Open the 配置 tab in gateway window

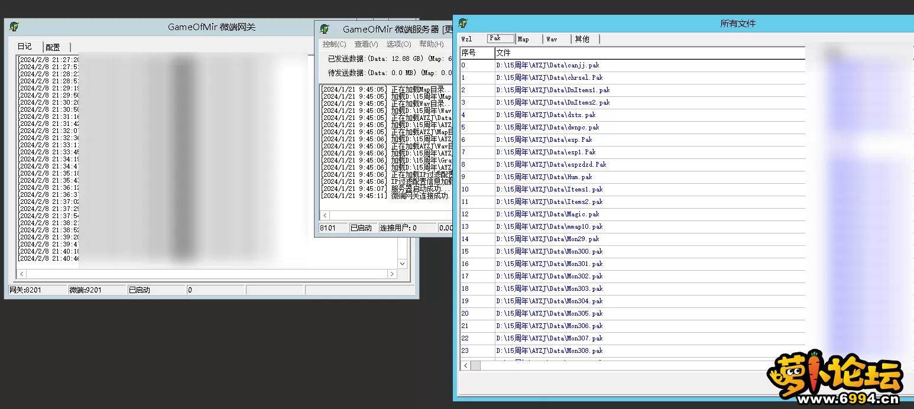pyautogui.click(x=54, y=47)
